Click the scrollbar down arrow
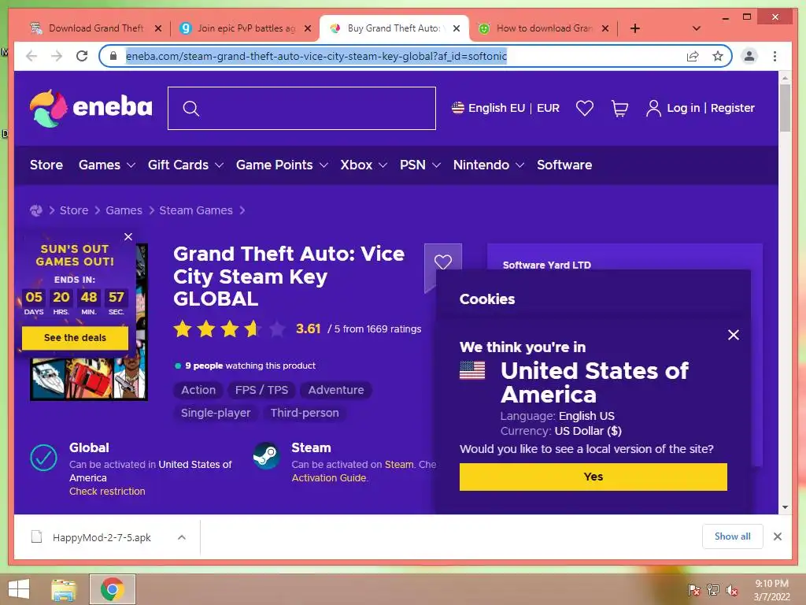Viewport: 806px width, 605px height. [785, 507]
